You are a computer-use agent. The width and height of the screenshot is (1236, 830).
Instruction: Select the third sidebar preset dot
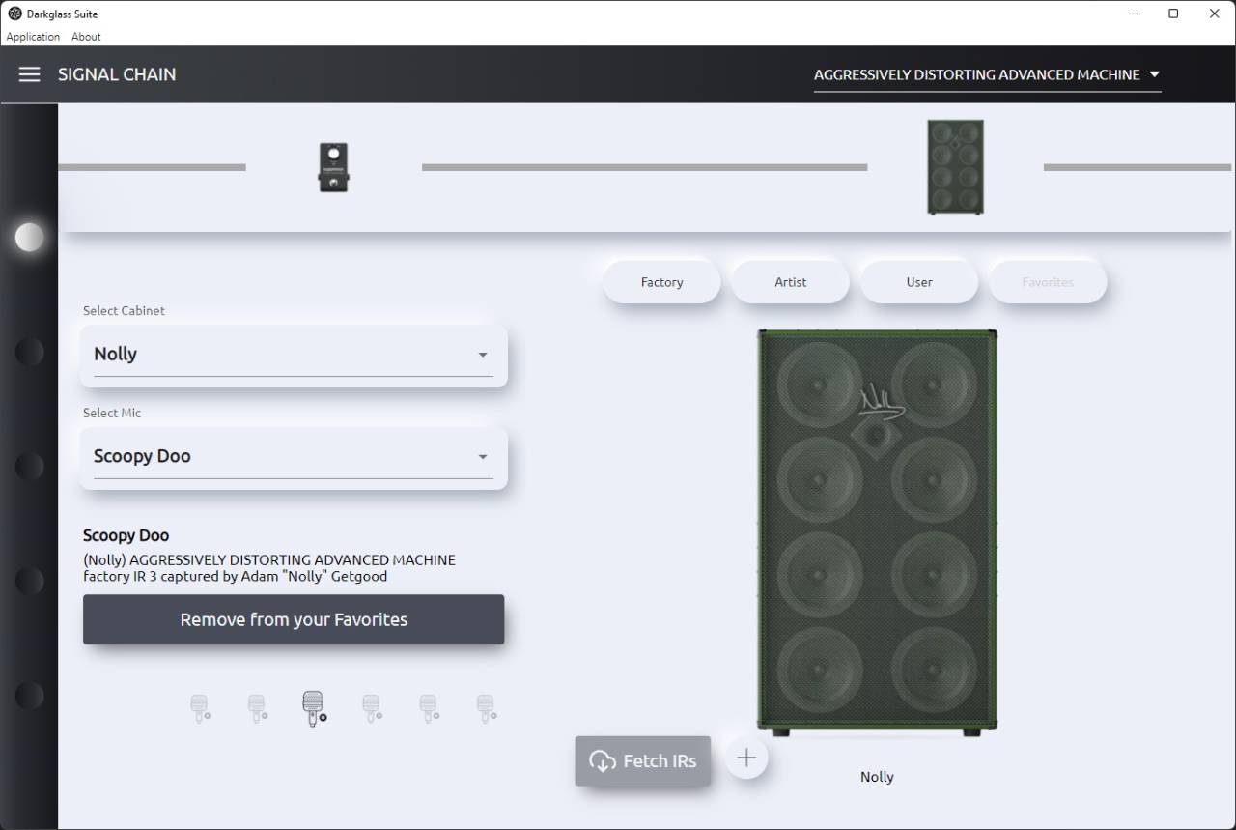(29, 466)
